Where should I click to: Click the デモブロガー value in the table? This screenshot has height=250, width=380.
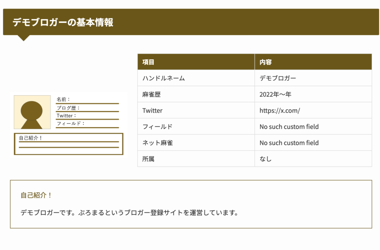click(278, 78)
